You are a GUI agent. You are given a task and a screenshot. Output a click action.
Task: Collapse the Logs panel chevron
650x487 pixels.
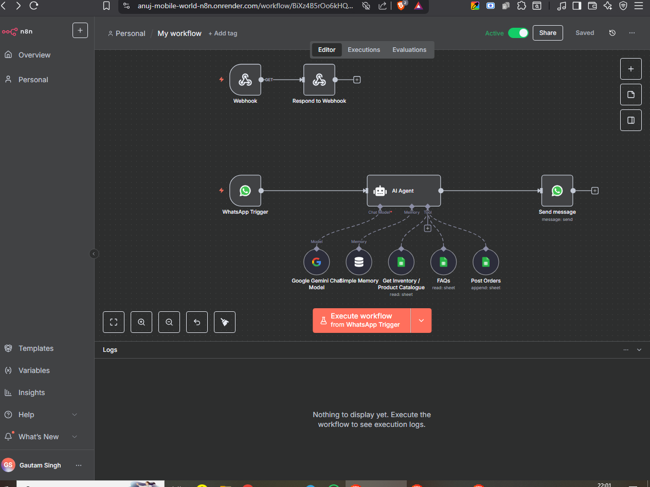639,350
